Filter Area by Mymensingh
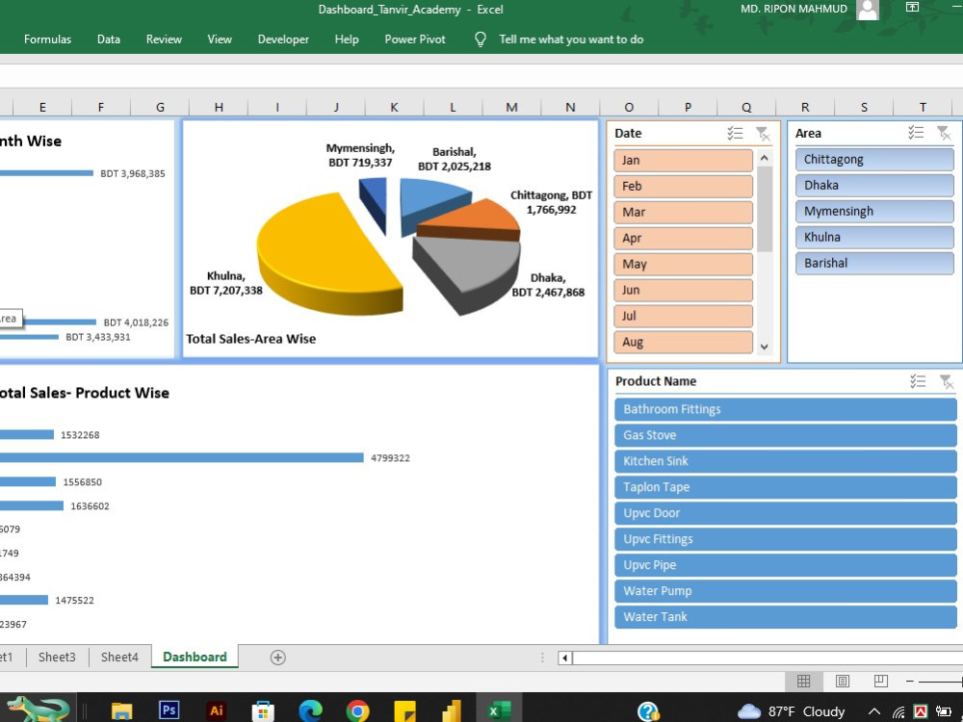The width and height of the screenshot is (963, 722). 874,211
